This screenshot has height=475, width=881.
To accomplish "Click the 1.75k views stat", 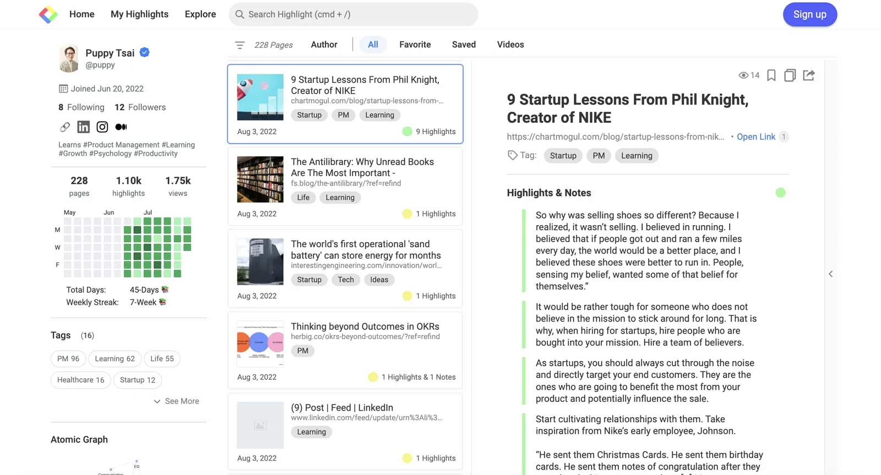I will (178, 186).
